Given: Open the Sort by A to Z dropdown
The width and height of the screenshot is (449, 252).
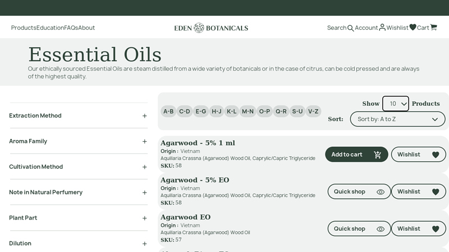Looking at the screenshot, I should 397,119.
